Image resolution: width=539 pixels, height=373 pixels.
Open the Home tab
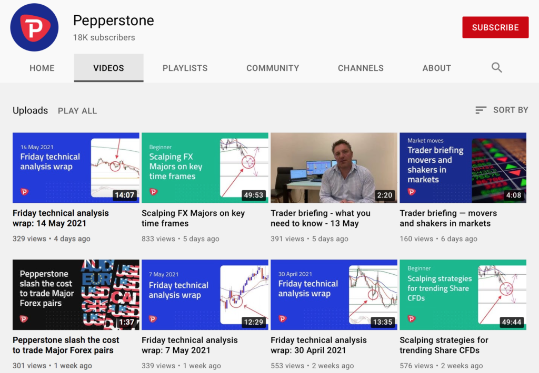[x=42, y=68]
